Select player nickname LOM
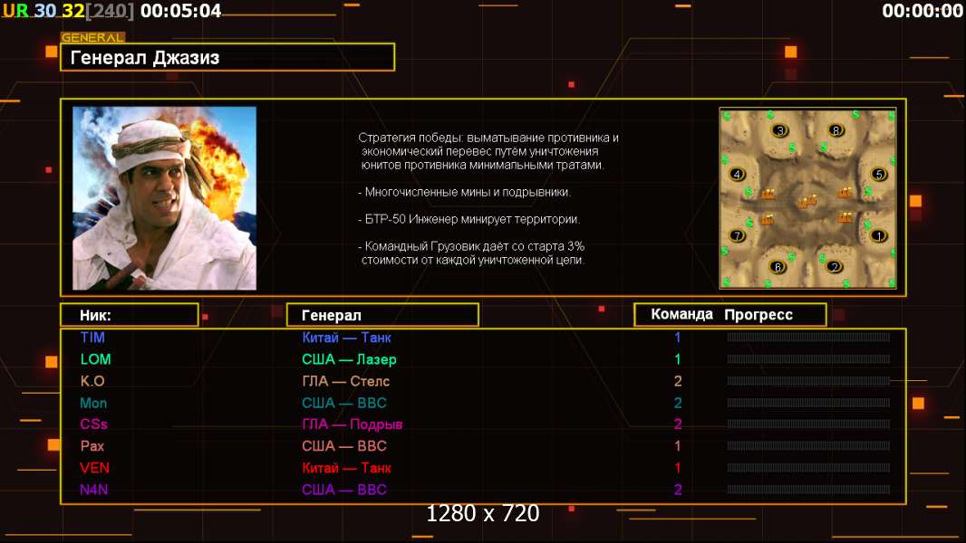This screenshot has height=543, width=966. pos(95,359)
